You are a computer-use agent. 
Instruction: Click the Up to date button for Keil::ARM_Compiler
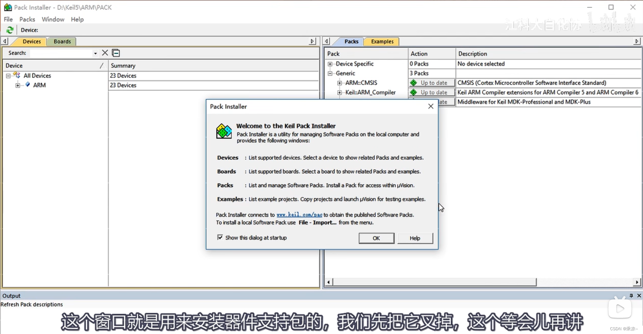click(x=432, y=92)
